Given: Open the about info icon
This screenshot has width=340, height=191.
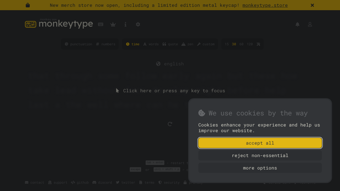Looking at the screenshot, I should click(126, 24).
